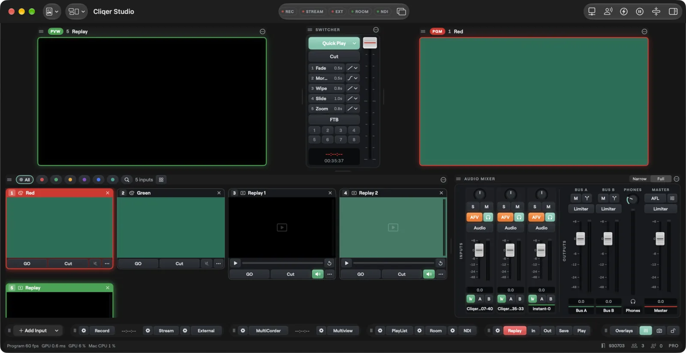The width and height of the screenshot is (686, 353).
Task: Open the multiview windows icon in top bar
Action: tap(401, 12)
